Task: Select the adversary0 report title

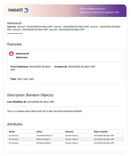Action: (14, 23)
